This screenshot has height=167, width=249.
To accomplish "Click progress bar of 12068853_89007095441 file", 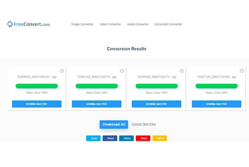I will click(37, 86).
